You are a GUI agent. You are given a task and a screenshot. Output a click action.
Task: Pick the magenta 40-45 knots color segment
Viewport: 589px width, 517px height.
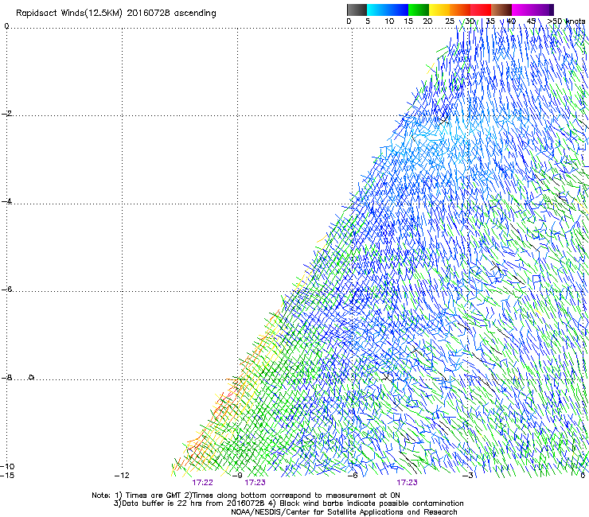tap(522, 10)
